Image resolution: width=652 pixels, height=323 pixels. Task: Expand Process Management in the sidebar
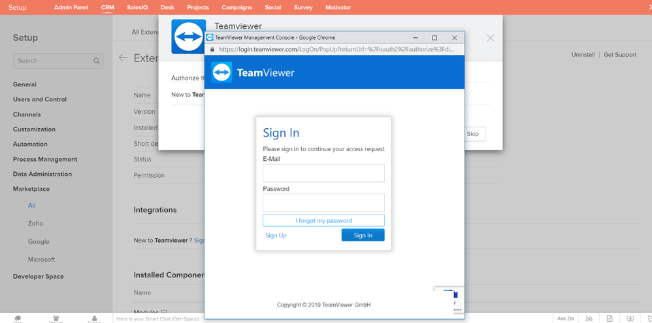pos(45,160)
